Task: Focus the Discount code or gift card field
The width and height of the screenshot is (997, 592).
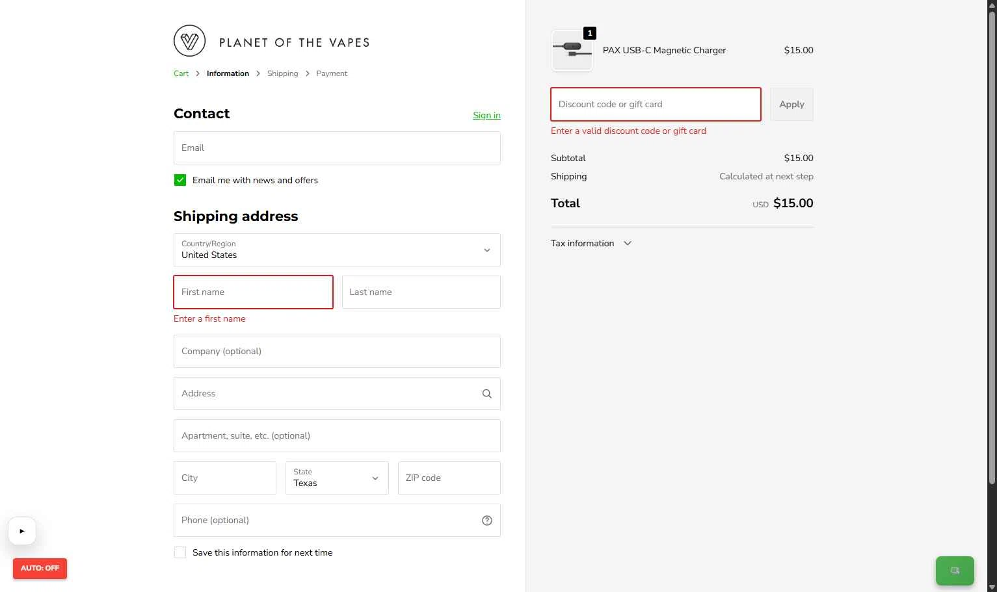Action: click(656, 104)
